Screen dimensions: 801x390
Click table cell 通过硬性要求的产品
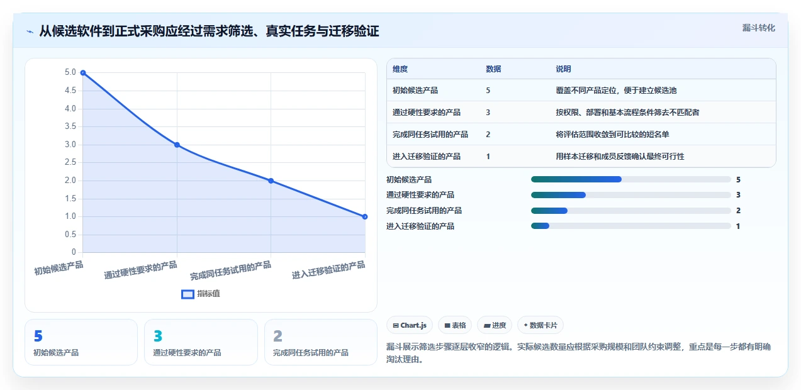(x=427, y=113)
